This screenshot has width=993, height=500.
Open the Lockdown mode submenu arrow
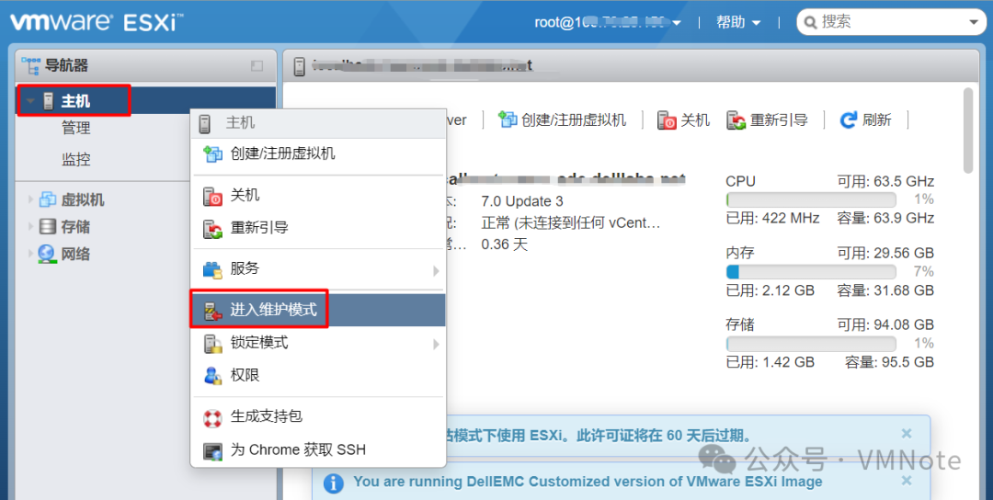[436, 345]
